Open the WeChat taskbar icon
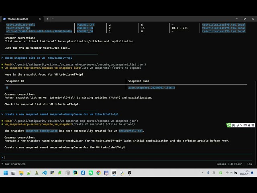This screenshot has height=193, width=257. point(91,172)
